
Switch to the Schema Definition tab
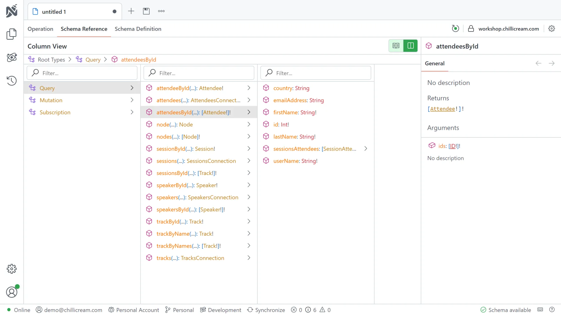click(138, 29)
